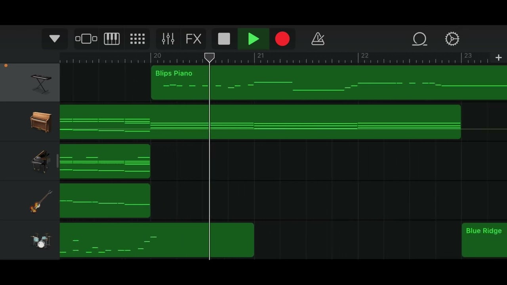The image size is (507, 285).
Task: Stop playback with the square button
Action: pos(224,39)
